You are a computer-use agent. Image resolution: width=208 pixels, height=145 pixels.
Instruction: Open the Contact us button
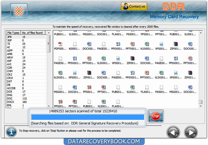[134, 6]
